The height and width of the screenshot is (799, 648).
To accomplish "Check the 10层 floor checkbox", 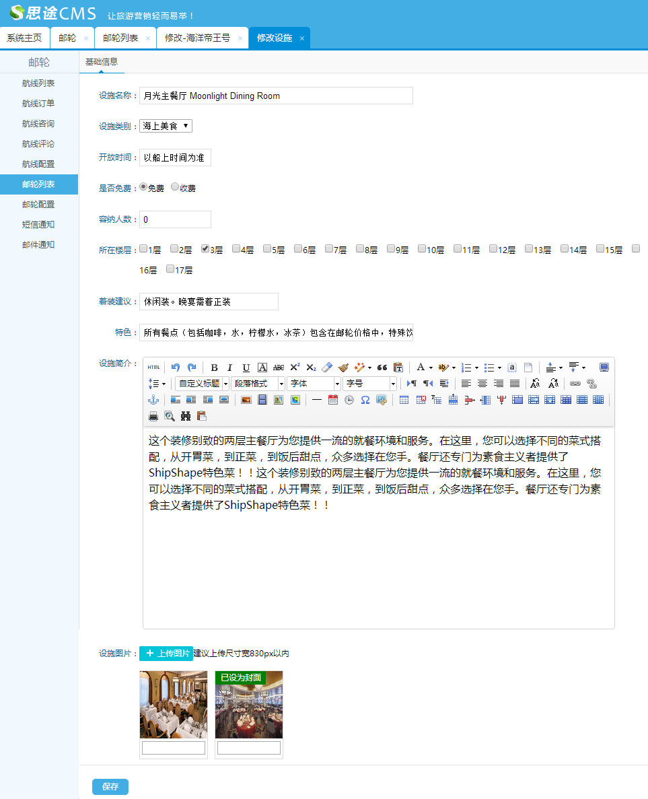I will coord(422,249).
